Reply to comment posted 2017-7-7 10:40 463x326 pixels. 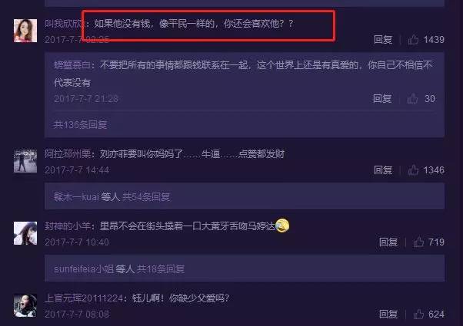point(388,242)
